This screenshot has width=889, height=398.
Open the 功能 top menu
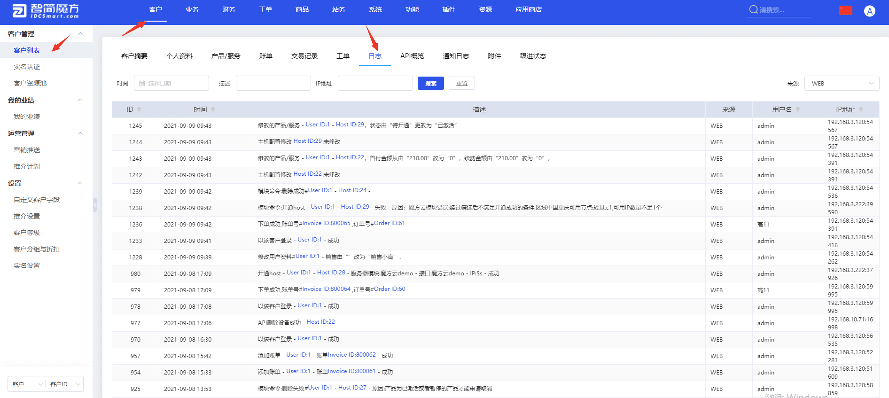pyautogui.click(x=412, y=10)
